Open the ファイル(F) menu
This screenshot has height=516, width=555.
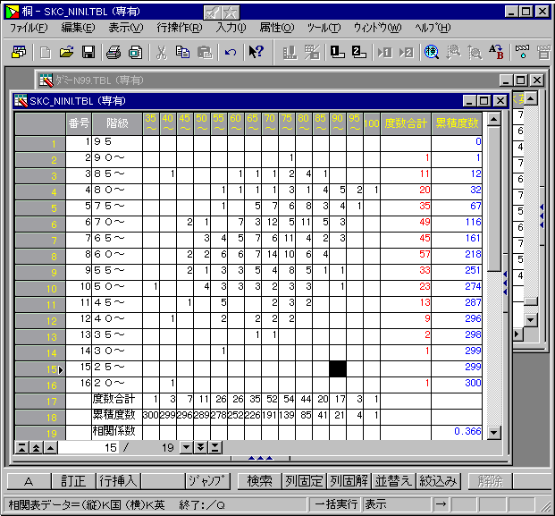coord(29,28)
